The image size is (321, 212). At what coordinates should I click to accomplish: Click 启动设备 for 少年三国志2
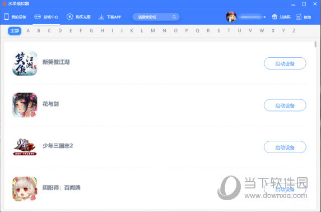[x=285, y=147]
